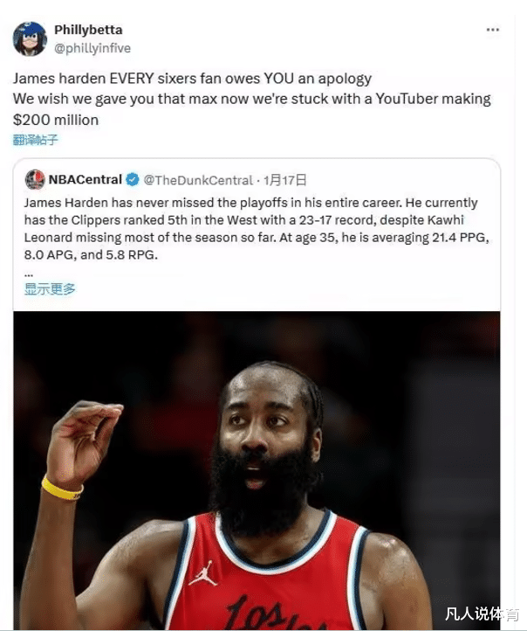Click the ellipsis above 显示更多

click(x=29, y=275)
